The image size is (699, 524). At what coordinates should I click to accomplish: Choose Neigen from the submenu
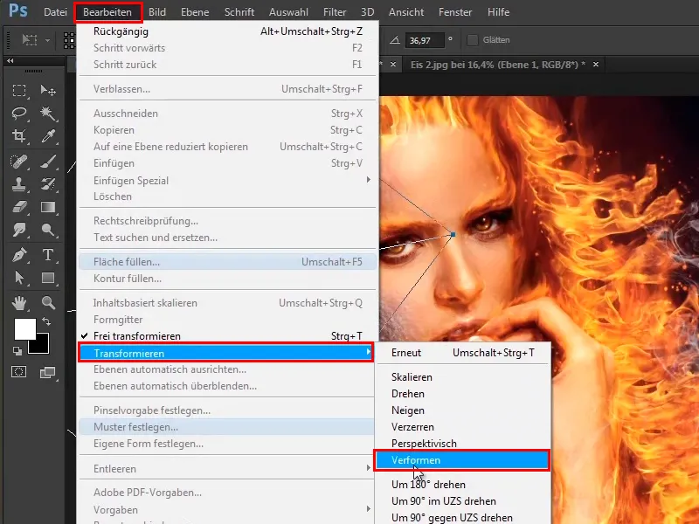click(464, 410)
